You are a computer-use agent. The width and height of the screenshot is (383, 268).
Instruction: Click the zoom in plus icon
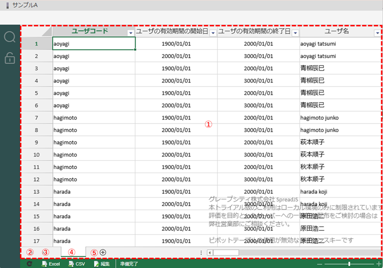point(378,264)
